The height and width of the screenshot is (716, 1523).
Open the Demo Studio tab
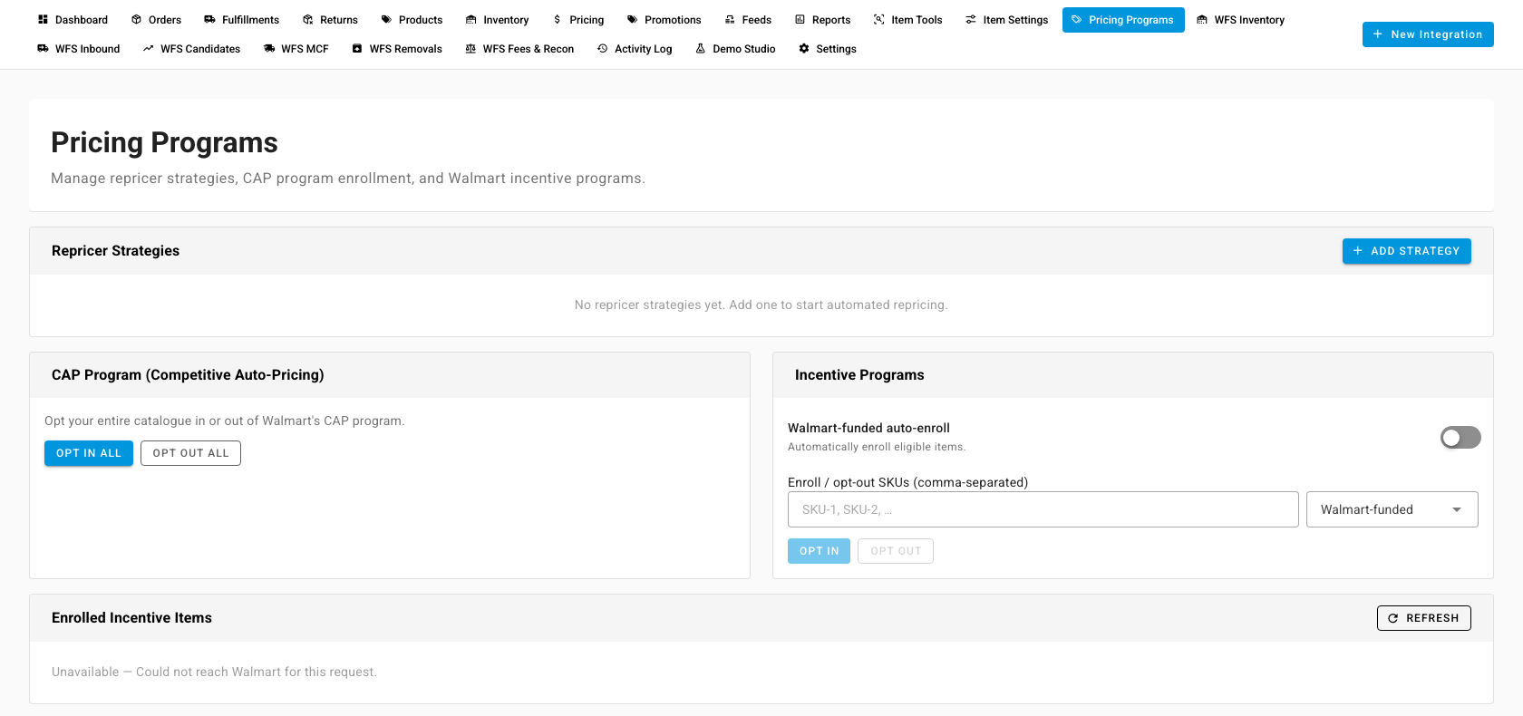click(735, 48)
